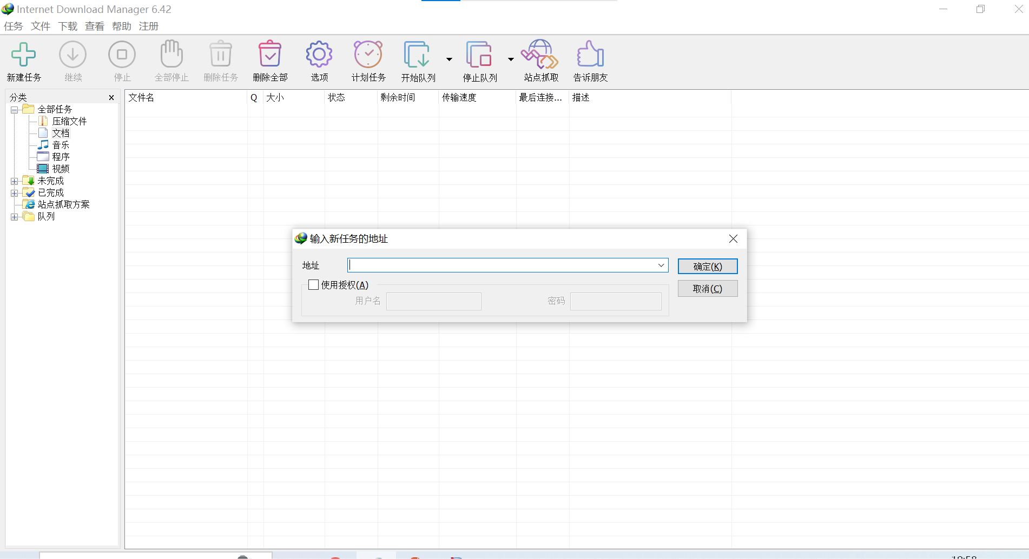Select the 音乐 category in the sidebar
The height and width of the screenshot is (559, 1029).
tap(61, 144)
